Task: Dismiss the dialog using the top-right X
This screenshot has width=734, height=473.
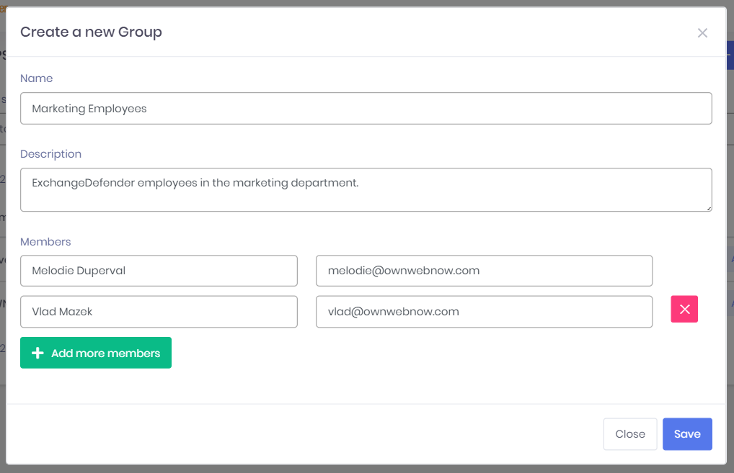Action: coord(702,32)
